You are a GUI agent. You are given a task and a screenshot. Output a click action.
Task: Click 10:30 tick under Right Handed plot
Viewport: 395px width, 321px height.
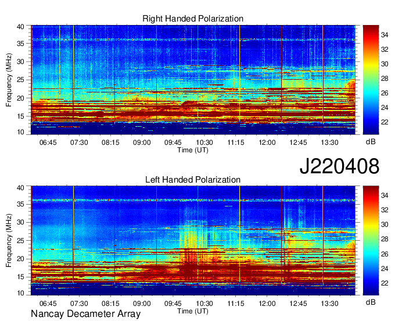(204, 142)
